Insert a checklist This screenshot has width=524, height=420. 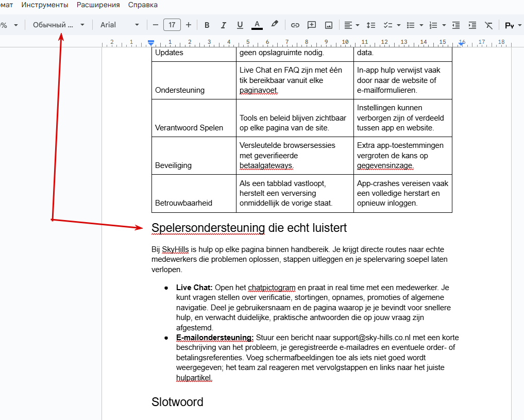point(387,25)
